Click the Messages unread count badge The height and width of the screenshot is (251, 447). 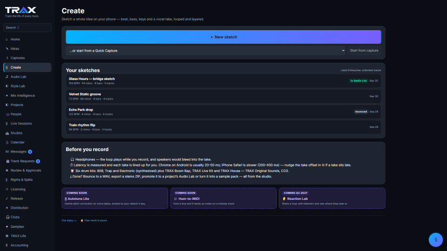click(x=30, y=152)
